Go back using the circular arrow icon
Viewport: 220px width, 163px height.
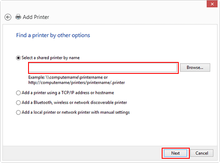(8, 17)
